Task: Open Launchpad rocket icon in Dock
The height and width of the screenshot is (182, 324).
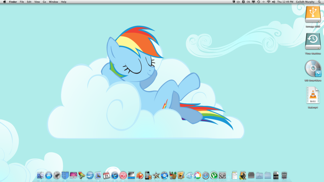Action: 57,176
